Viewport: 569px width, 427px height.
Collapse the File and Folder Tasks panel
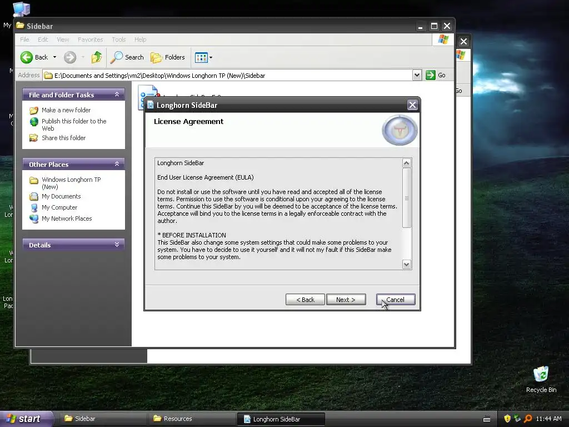[x=117, y=95]
